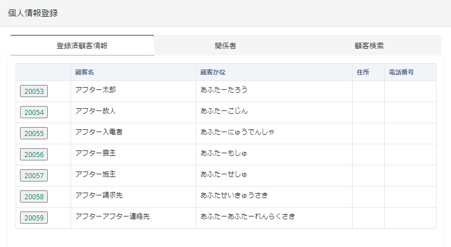Select the 顧客検索 tab
Image resolution: width=451 pixels, height=247 pixels.
(x=369, y=46)
